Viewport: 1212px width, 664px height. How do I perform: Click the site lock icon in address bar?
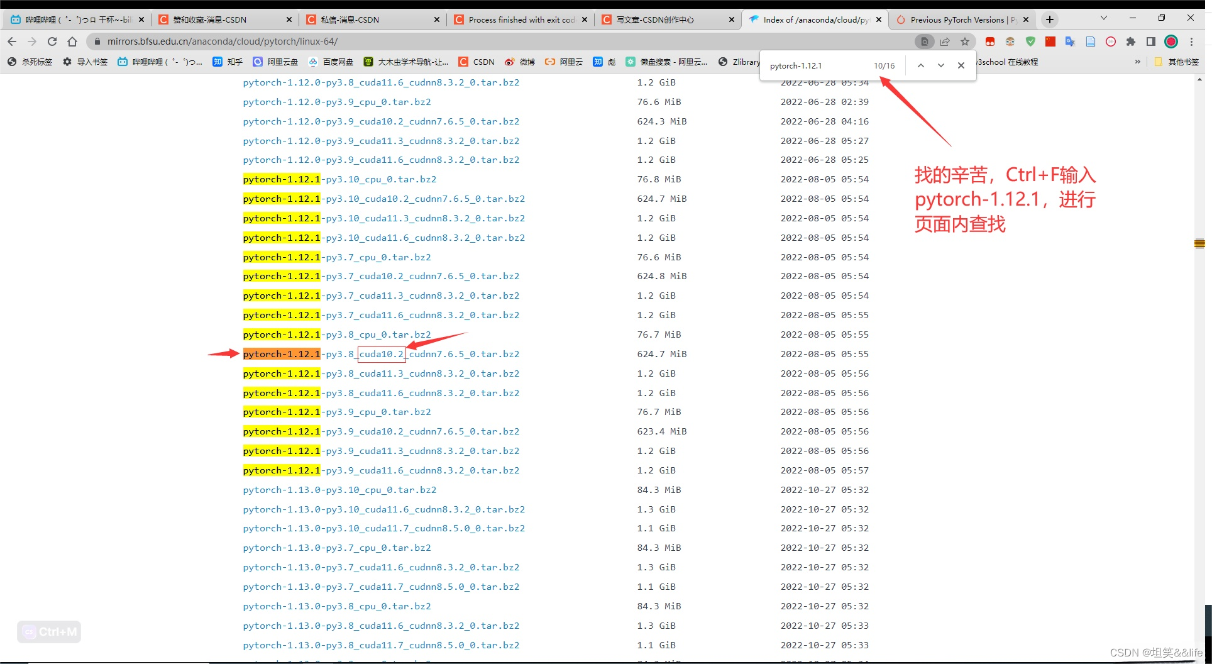click(x=97, y=41)
